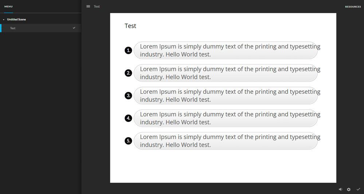364x194 pixels.
Task: Toggle the hamburger sidebar menu icon
Action: pos(88,7)
